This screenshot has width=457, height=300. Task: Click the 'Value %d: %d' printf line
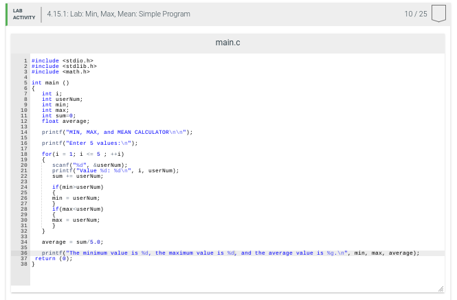tap(115, 171)
